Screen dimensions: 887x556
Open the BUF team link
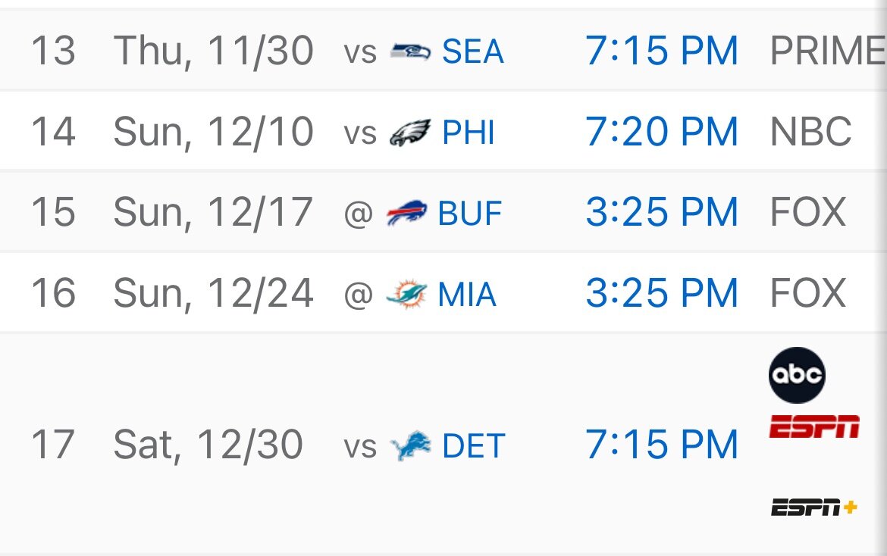(470, 214)
